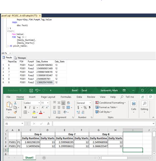Switch to the Page Layout tab
This screenshot has height=161, width=156.
tap(48, 97)
